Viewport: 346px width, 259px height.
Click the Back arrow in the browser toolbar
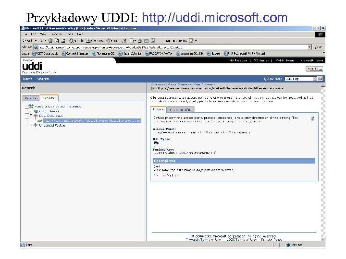pyautogui.click(x=27, y=41)
